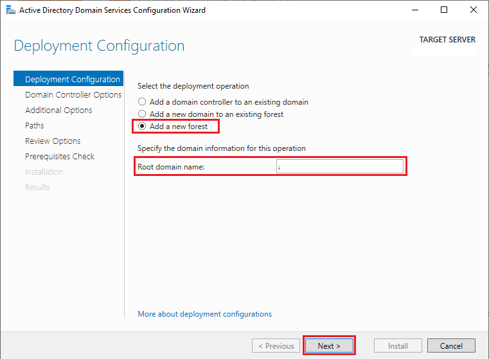Click the greyed-out Results step
Image resolution: width=489 pixels, height=359 pixels.
click(x=37, y=188)
